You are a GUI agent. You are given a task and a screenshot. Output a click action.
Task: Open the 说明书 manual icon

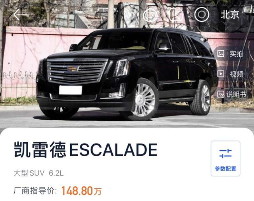coord(221,94)
